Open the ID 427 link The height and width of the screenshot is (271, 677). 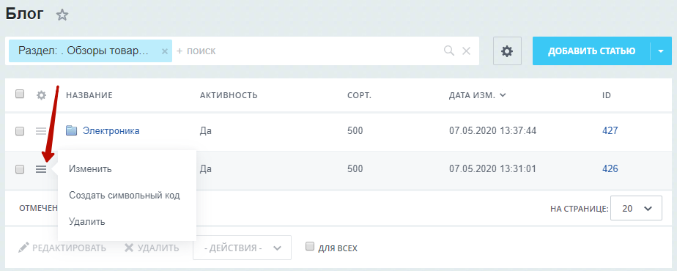(x=610, y=130)
